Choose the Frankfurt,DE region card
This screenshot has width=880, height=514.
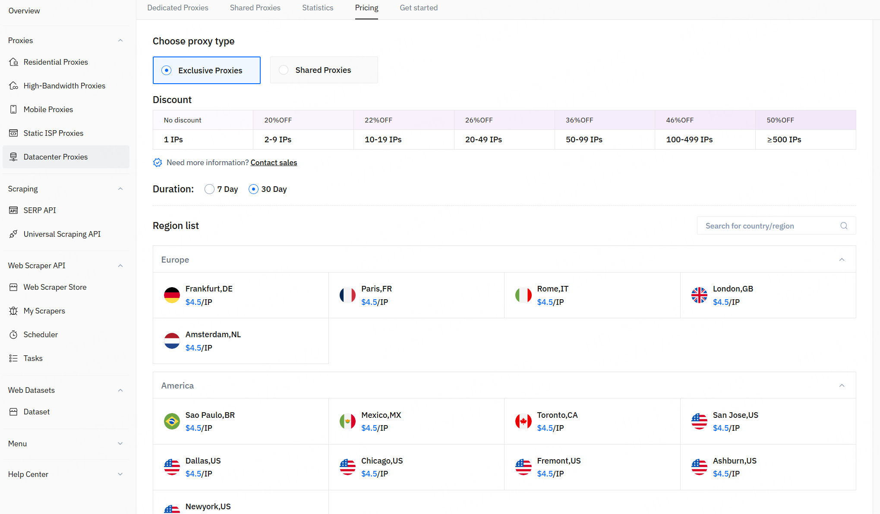click(240, 295)
